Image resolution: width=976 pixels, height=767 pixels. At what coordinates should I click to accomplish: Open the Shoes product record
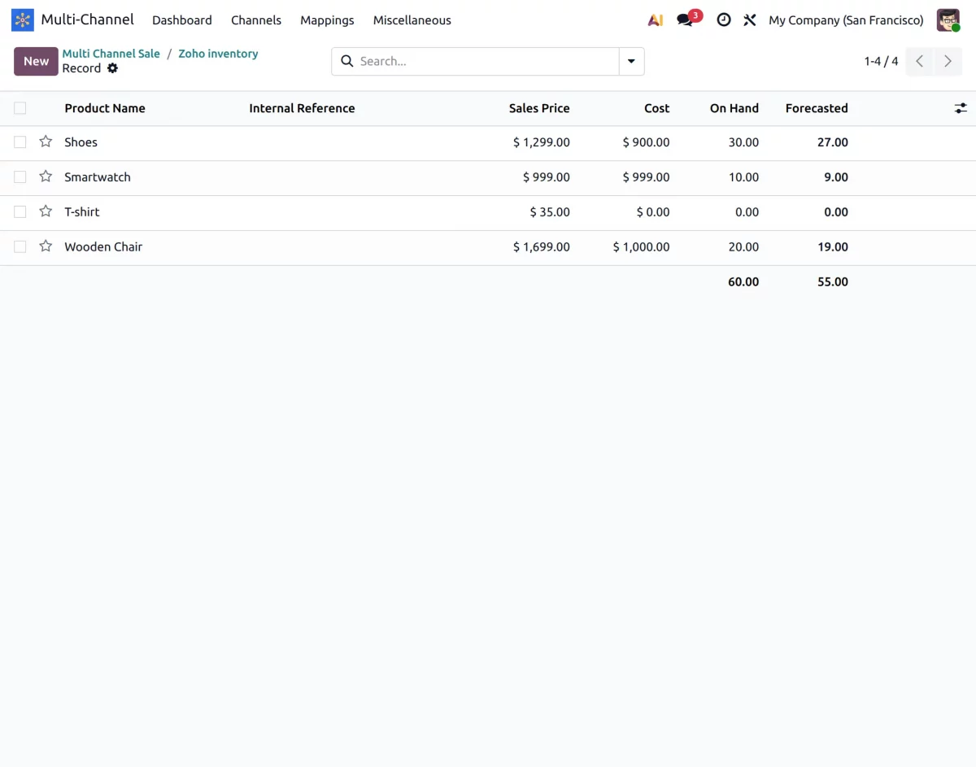(x=81, y=142)
